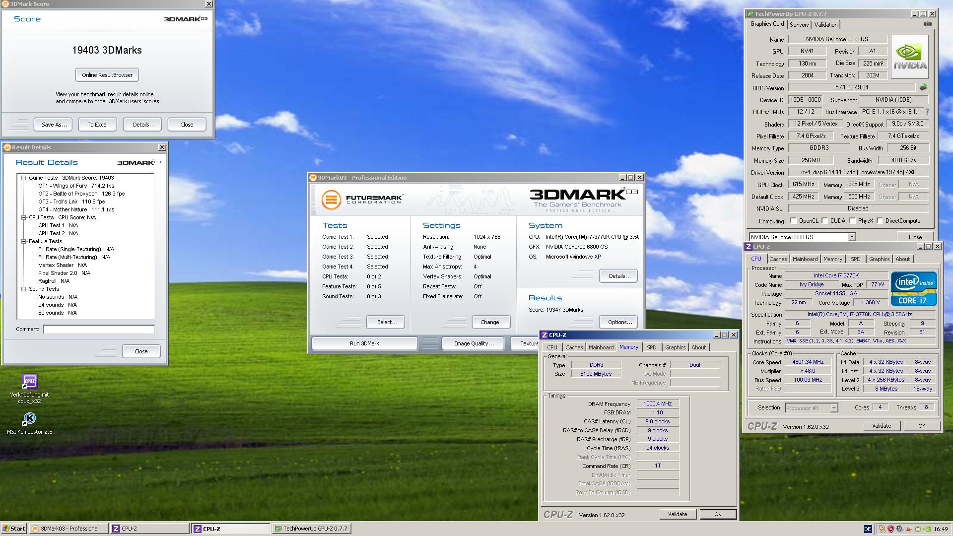Click the Futuremark Corporation logo

tap(362, 200)
